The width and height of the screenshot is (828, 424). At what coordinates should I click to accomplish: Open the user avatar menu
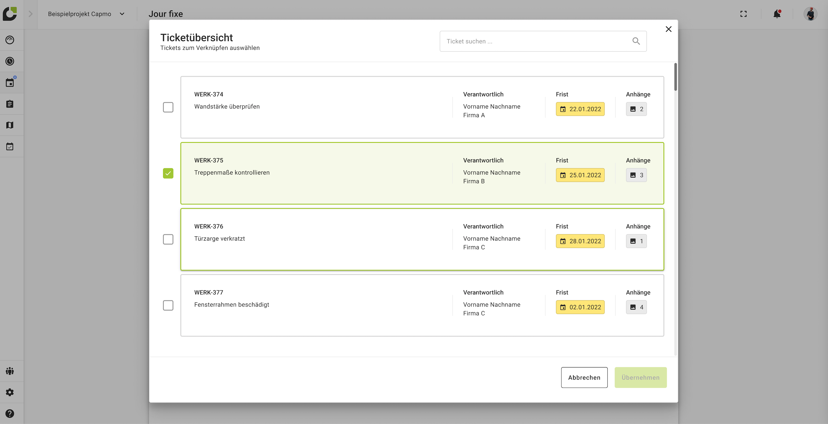(810, 14)
